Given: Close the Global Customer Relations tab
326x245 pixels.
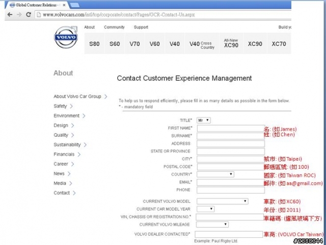Looking at the screenshot, I should [64, 5].
